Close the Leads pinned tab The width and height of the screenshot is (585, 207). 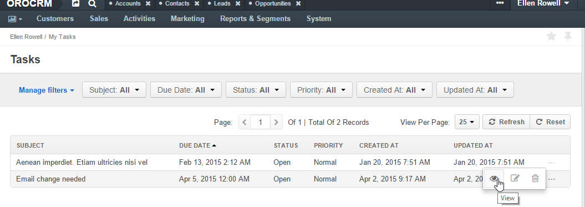coord(238,4)
